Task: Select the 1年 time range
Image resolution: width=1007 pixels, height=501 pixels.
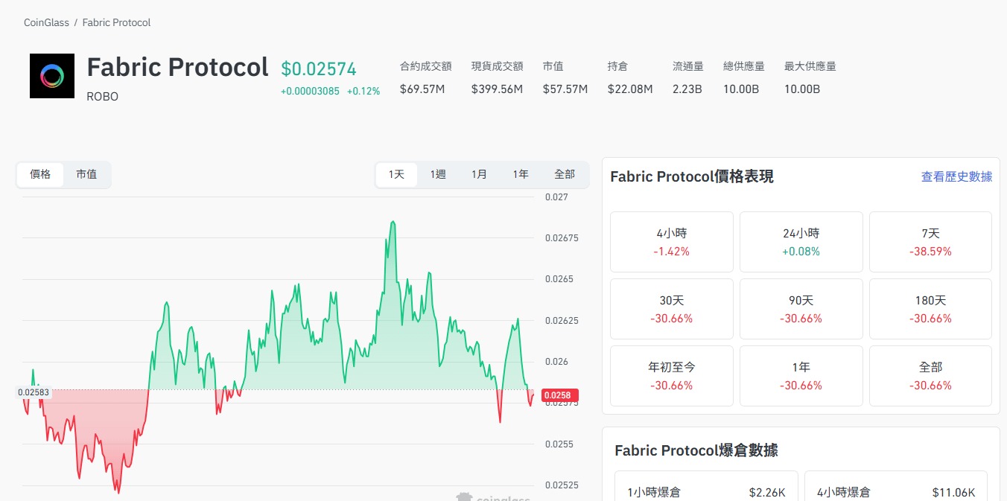Action: coord(521,174)
